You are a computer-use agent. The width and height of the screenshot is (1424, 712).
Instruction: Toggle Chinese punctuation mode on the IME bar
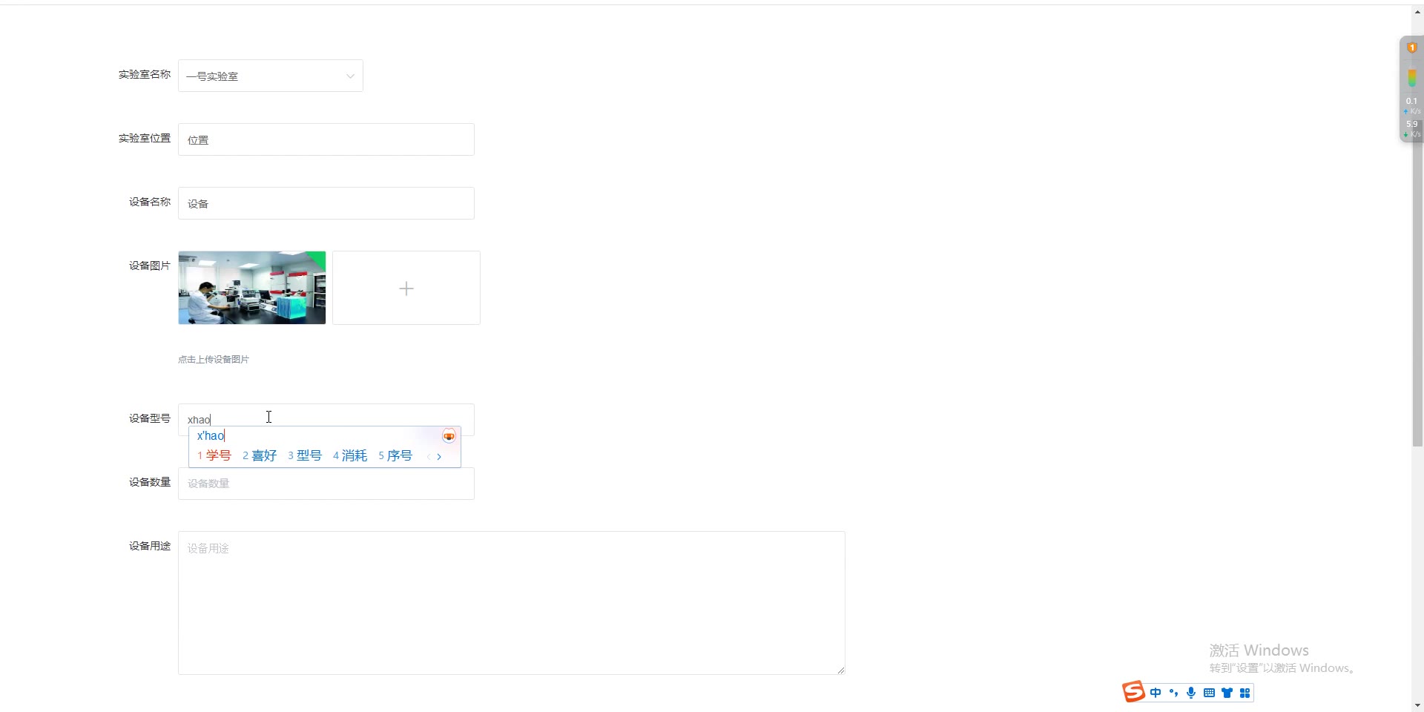click(x=1173, y=693)
